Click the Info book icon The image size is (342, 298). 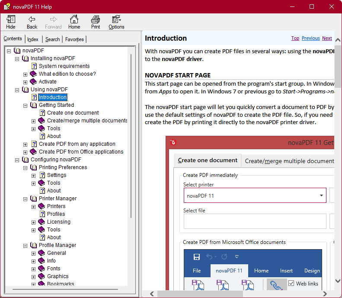(x=42, y=261)
